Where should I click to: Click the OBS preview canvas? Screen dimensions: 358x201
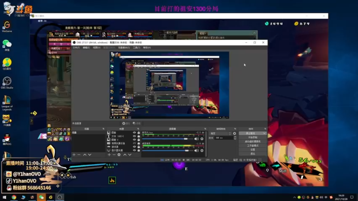[x=169, y=85]
